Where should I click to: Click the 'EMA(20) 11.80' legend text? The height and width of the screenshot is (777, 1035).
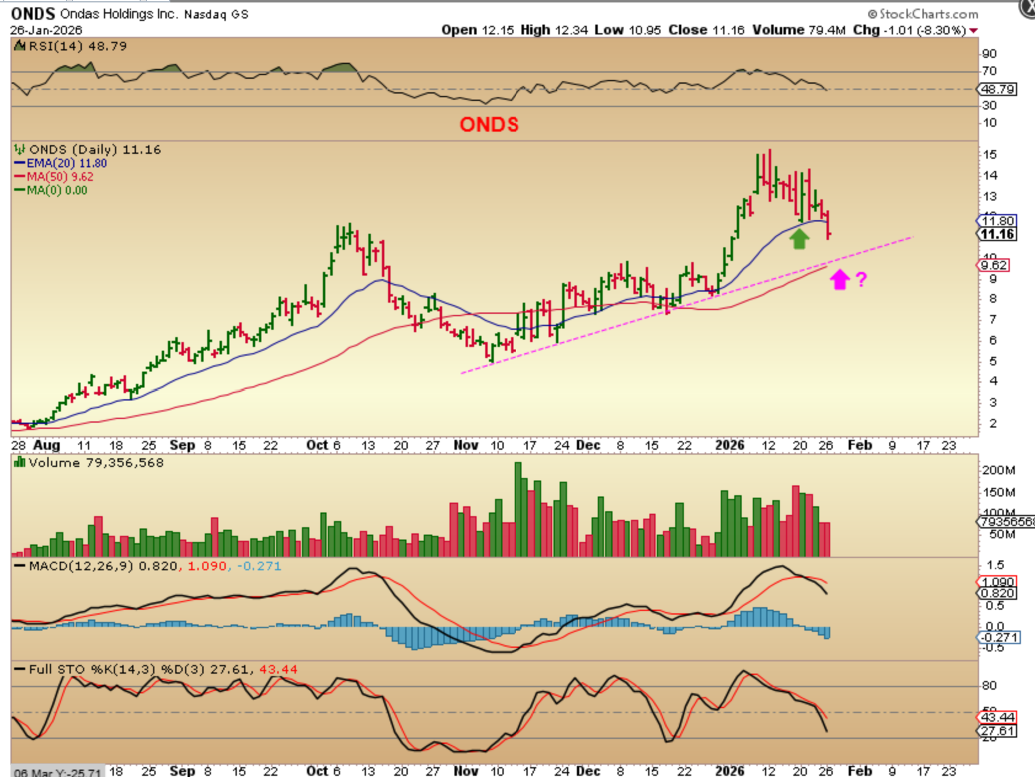[66, 164]
